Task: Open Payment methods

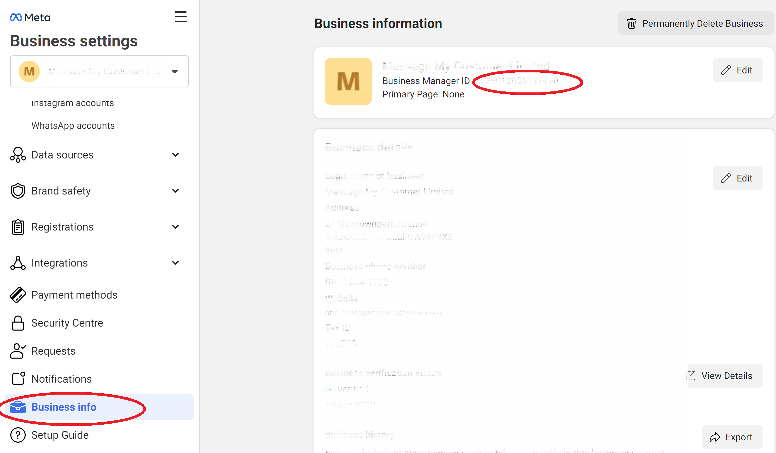Action: (74, 295)
